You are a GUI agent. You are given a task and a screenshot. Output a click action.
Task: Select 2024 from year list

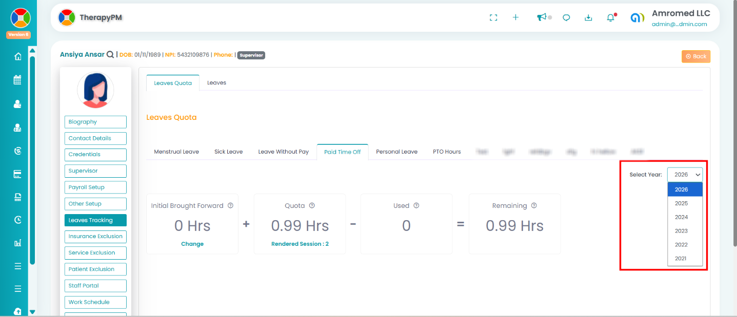click(681, 217)
